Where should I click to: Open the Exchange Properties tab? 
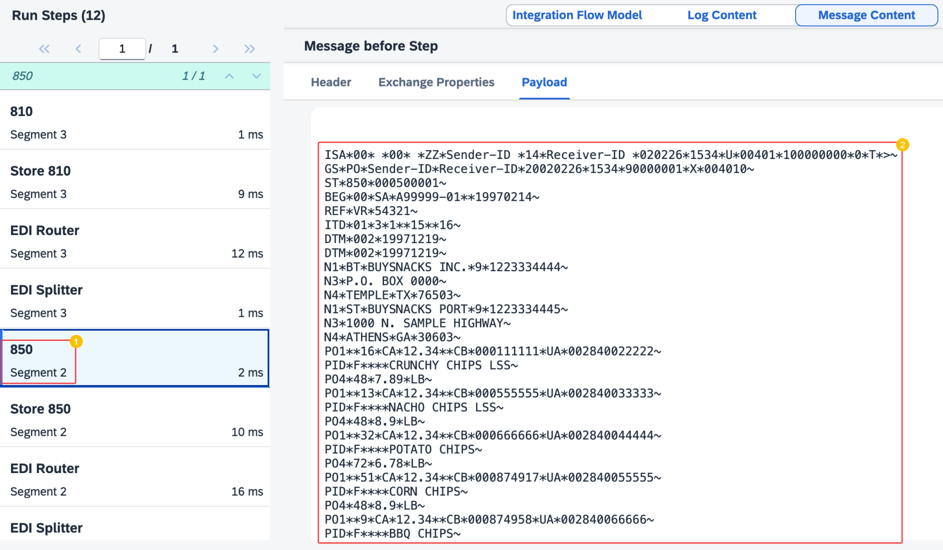(436, 82)
